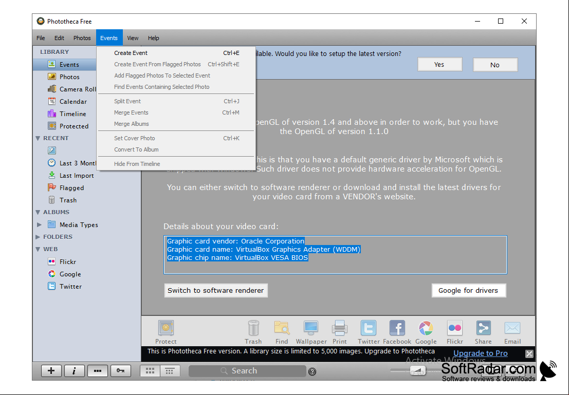The width and height of the screenshot is (569, 395).
Task: Click Switch to software renderer
Action: pyautogui.click(x=216, y=291)
